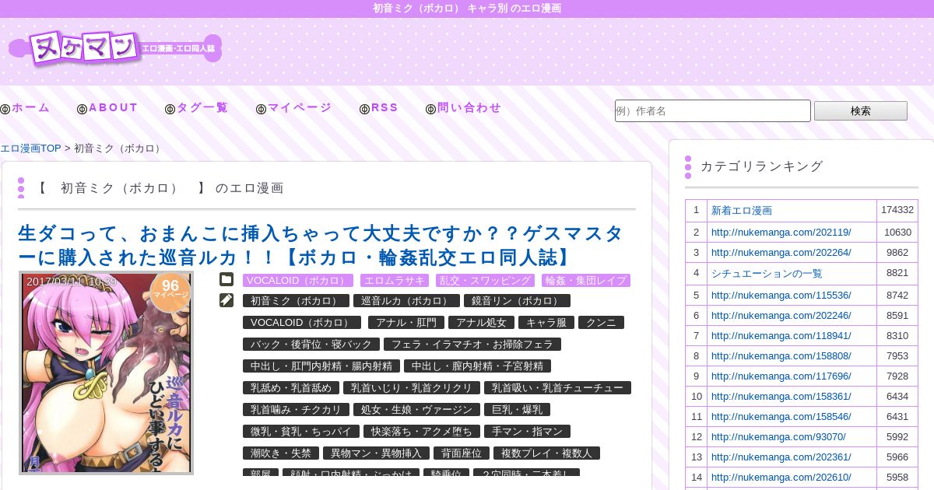The height and width of the screenshot is (490, 934).
Task: Select the 巡音ルカ（ボカロ） tag
Action: coord(405,300)
